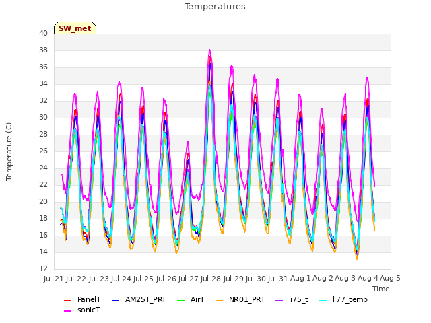Click the Aug 1 x-axis label

[x=300, y=279]
